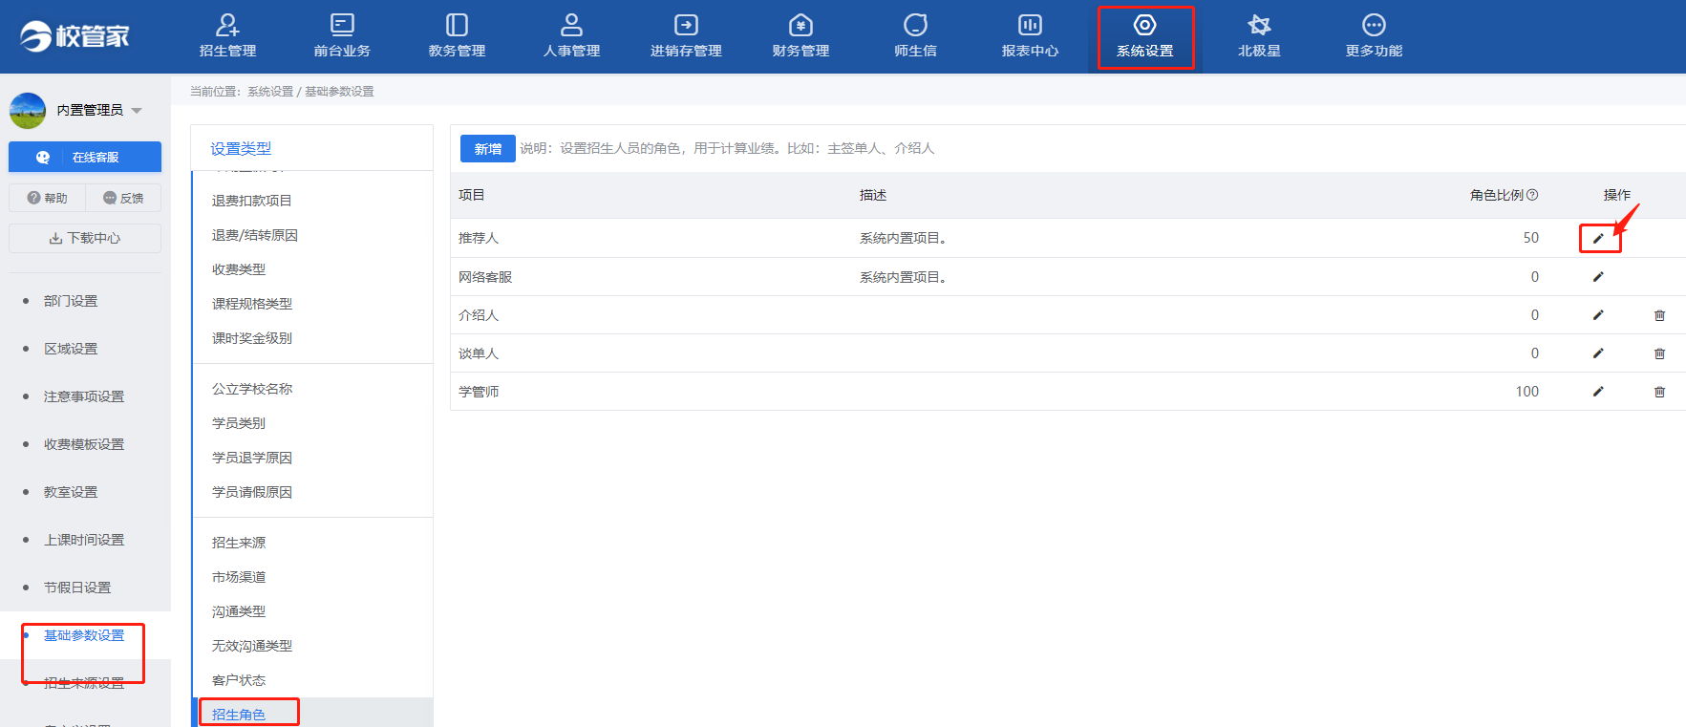Click 系统设置 in breadcrumb path
Image resolution: width=1686 pixels, height=727 pixels.
270,92
